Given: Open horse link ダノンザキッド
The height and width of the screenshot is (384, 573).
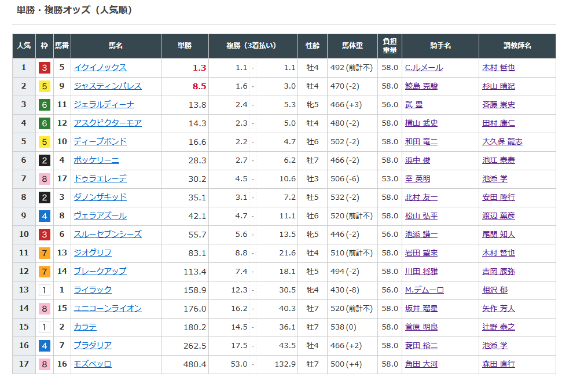Looking at the screenshot, I should point(100,197).
